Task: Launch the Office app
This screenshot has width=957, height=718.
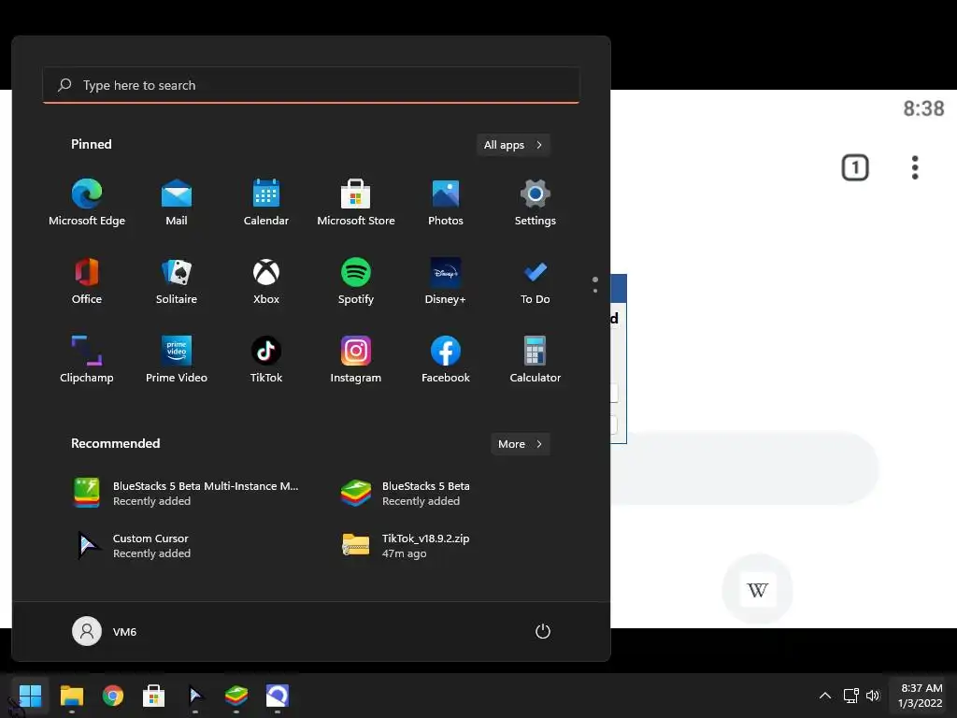Action: tap(87, 281)
